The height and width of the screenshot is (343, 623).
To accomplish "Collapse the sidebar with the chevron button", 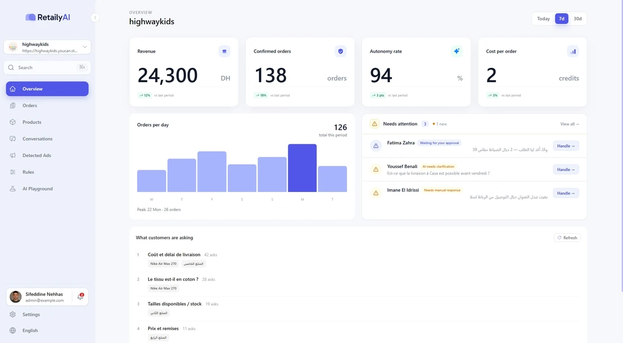I will click(95, 18).
